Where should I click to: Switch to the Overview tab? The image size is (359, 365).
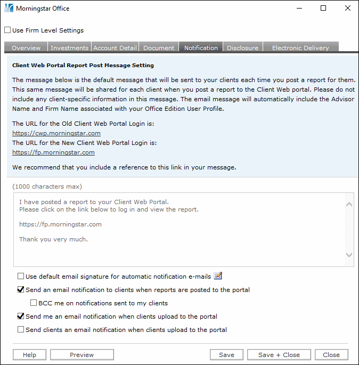[26, 47]
